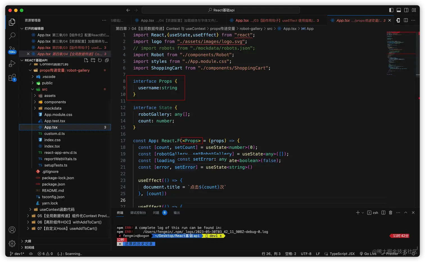Open changes icon in editor toolbar
This screenshot has width=425, height=262.
(x=398, y=20)
